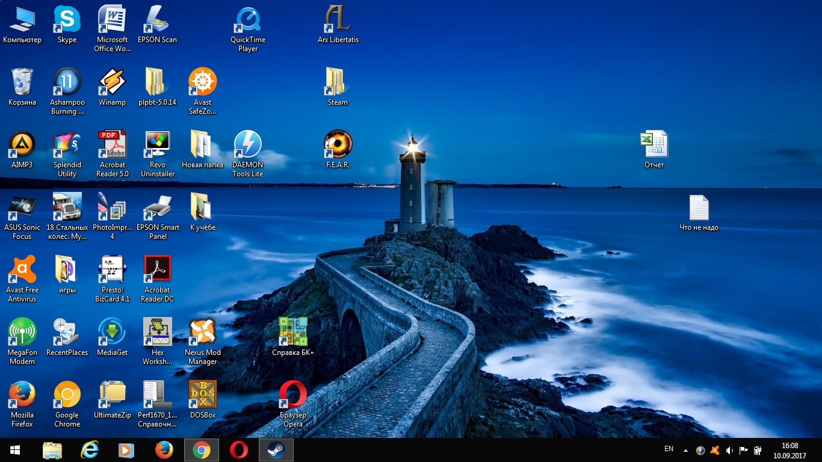The width and height of the screenshot is (822, 462).
Task: Switch to Google Chrome on the taskbar
Action: coord(202,450)
